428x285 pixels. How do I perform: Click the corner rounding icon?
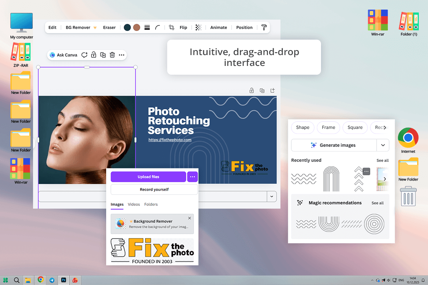158,28
